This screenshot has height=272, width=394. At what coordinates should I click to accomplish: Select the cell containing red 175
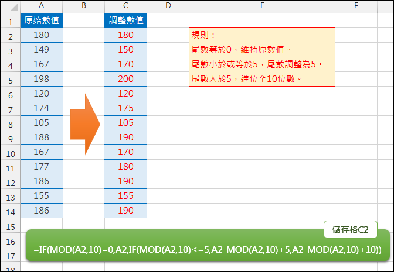(125, 108)
